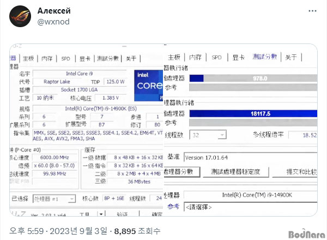Image resolution: width=327 pixels, height=240 pixels.
Task: Open the SPD tab in left CPU-Z window
Action: click(66, 59)
